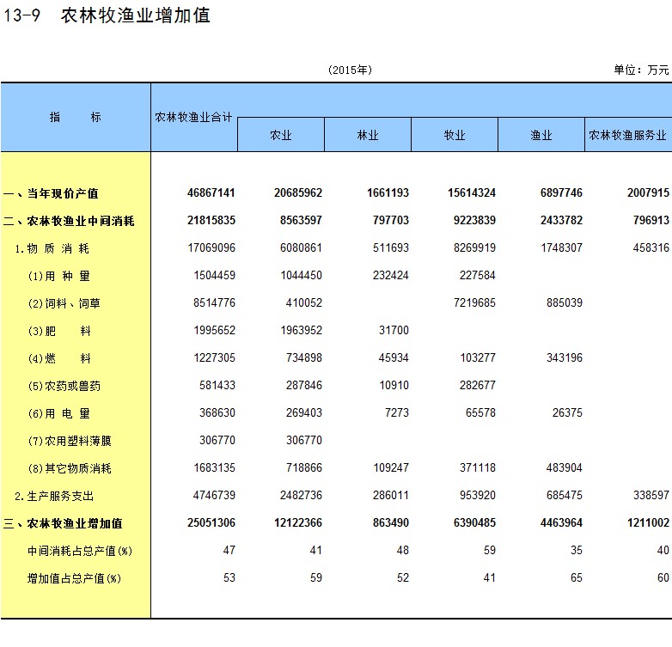
Task: Click the 单位: 万元 unit label
Action: [641, 70]
